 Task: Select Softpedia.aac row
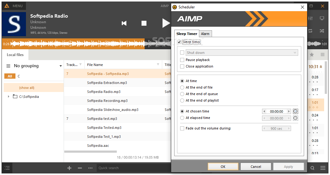coord(117,146)
